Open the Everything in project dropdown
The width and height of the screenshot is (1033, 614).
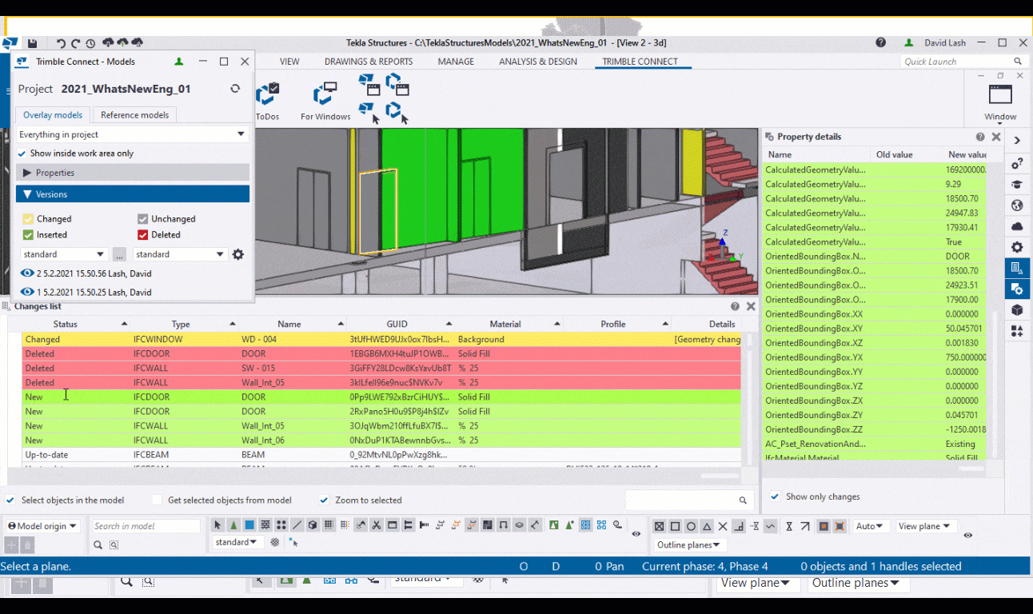(x=132, y=134)
